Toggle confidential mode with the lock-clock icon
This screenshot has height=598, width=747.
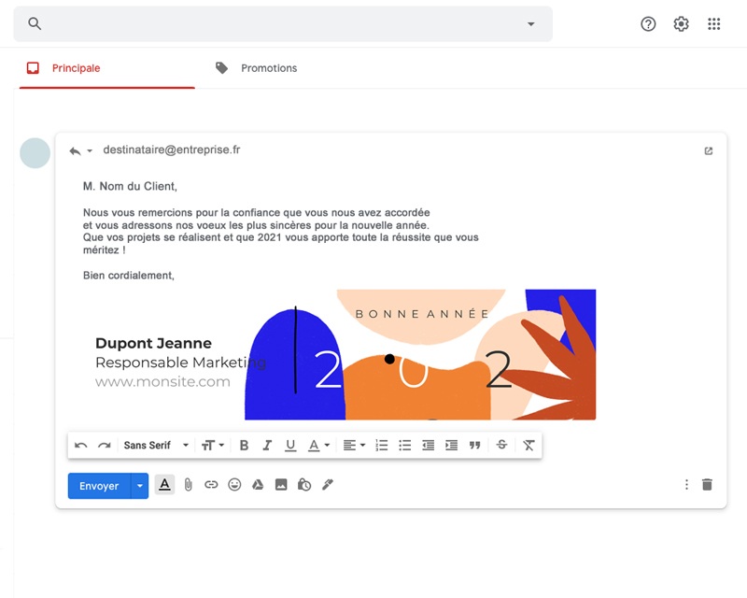click(304, 485)
